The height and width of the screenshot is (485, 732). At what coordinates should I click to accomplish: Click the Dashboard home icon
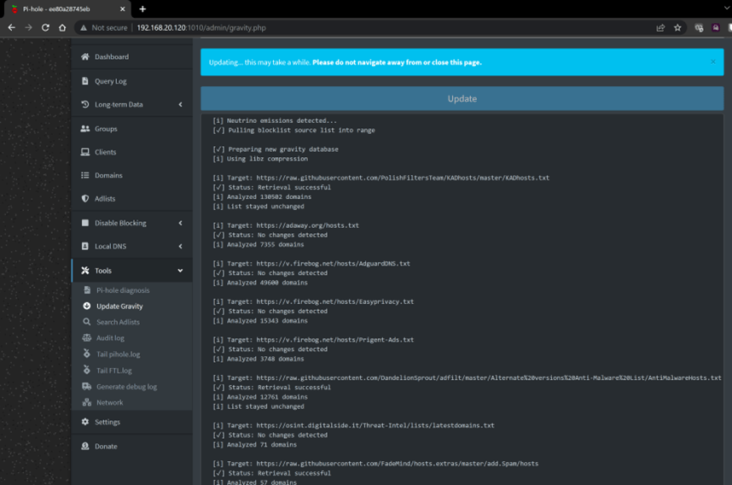85,57
